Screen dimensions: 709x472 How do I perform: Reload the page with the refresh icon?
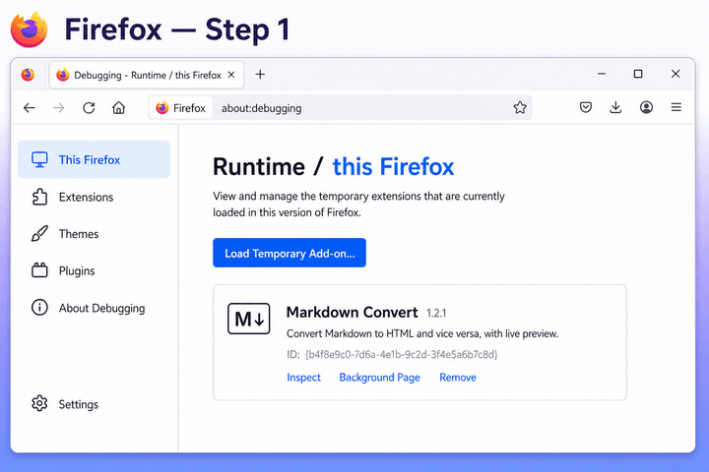[89, 107]
